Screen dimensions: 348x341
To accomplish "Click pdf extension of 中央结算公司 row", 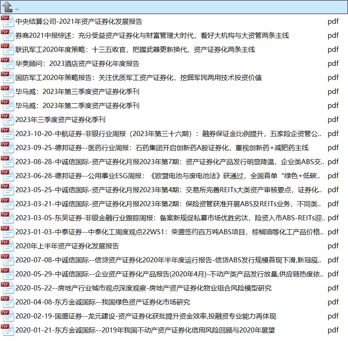I will coord(333,22).
